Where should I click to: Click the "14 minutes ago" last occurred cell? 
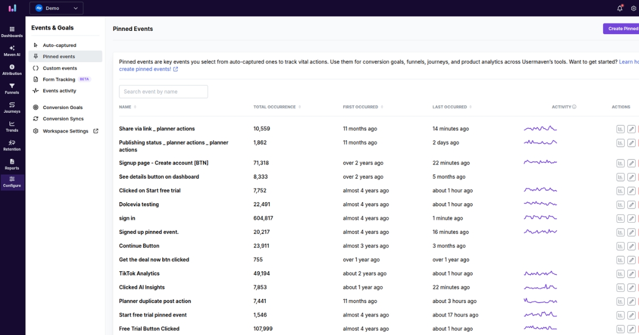click(x=450, y=129)
